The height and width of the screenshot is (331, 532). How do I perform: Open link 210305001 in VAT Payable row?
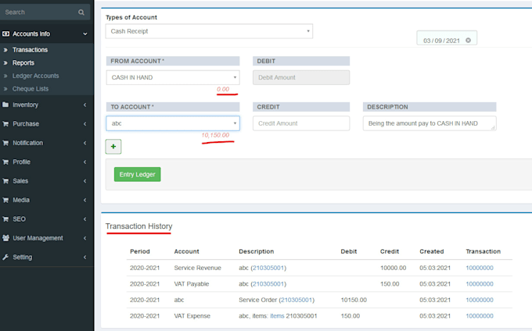click(x=268, y=284)
